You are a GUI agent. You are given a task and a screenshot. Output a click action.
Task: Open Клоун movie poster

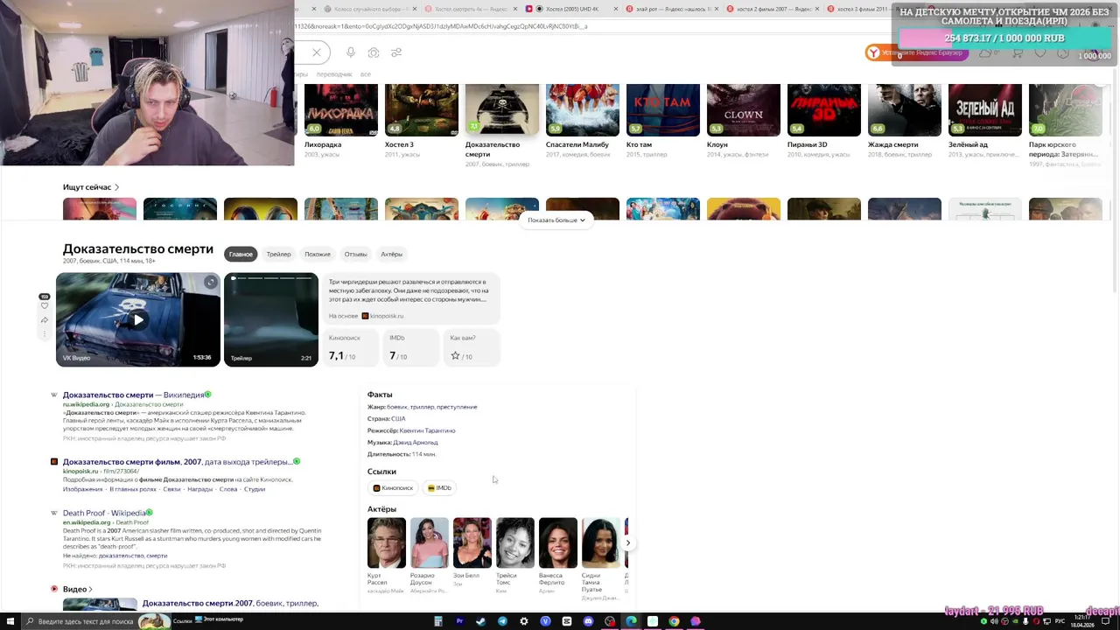(x=744, y=110)
